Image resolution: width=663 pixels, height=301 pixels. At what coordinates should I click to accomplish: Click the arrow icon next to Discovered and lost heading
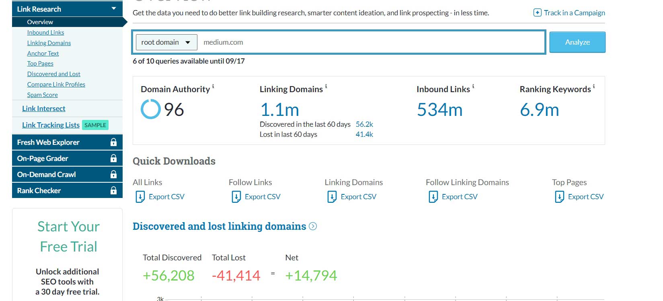pyautogui.click(x=313, y=227)
